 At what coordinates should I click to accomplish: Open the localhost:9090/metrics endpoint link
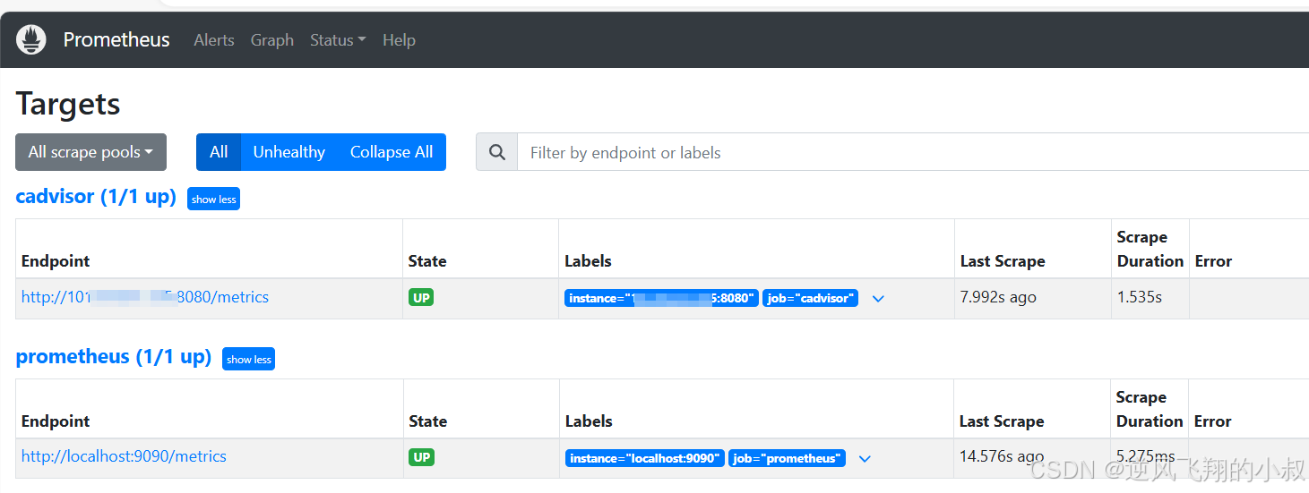124,456
